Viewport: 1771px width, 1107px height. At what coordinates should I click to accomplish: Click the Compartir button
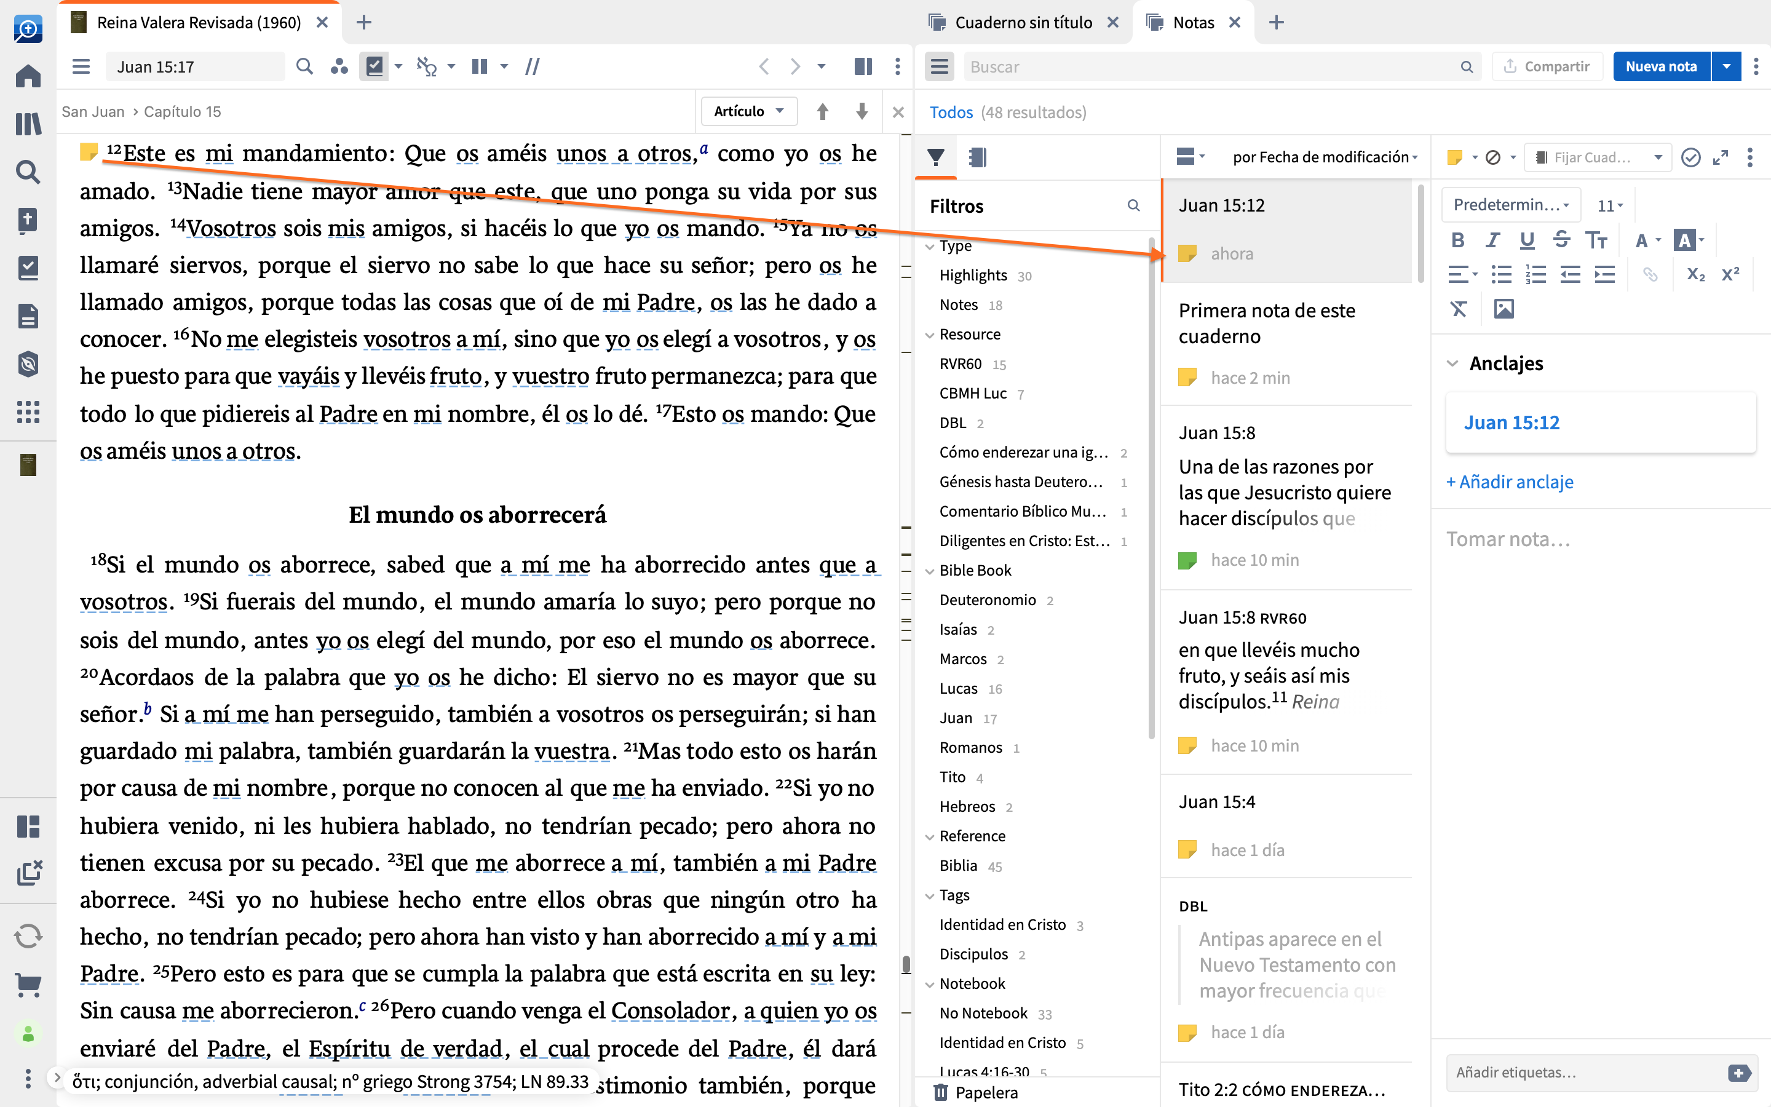coord(1547,66)
